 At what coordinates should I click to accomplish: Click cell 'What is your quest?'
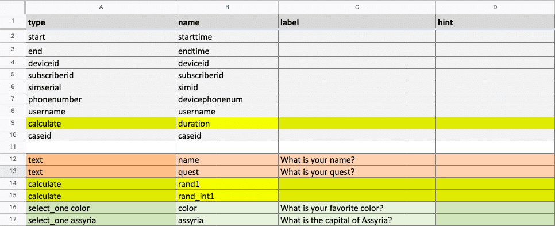click(357, 171)
